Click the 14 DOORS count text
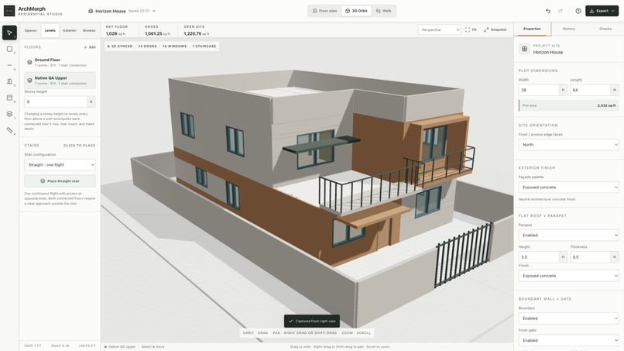 point(147,46)
